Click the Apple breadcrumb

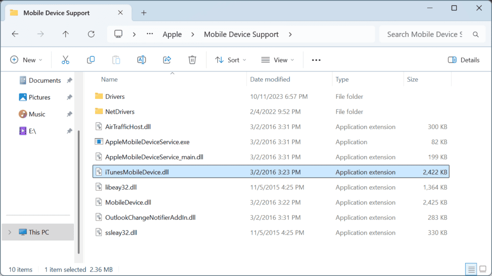172,34
